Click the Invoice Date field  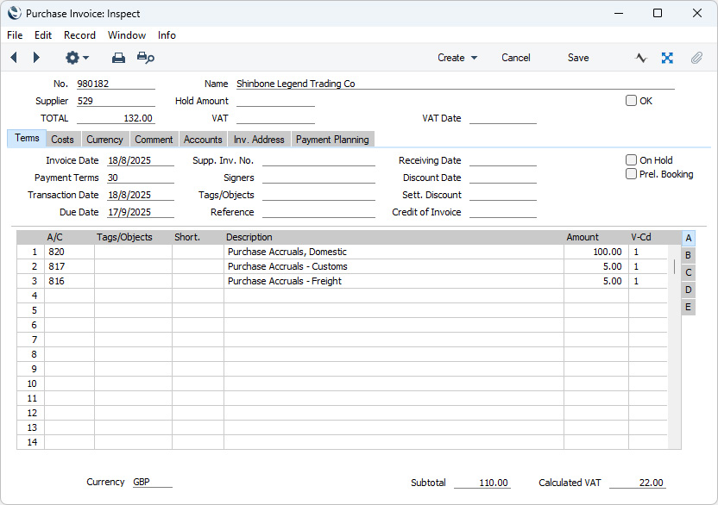click(141, 160)
